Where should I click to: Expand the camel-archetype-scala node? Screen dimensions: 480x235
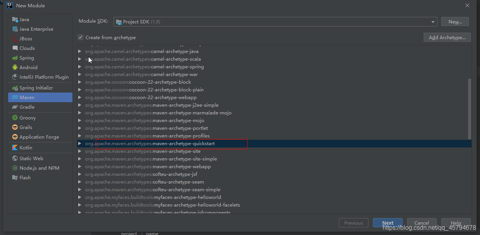click(x=80, y=59)
